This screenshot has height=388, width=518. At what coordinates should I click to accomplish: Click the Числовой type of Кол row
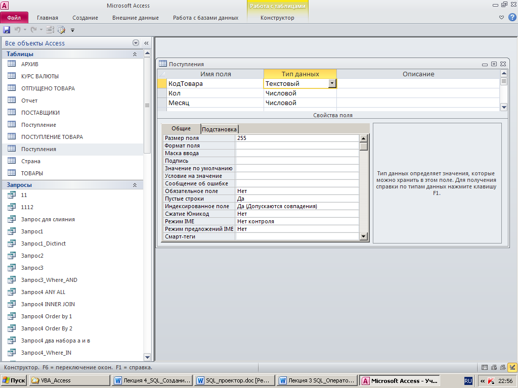pos(300,93)
